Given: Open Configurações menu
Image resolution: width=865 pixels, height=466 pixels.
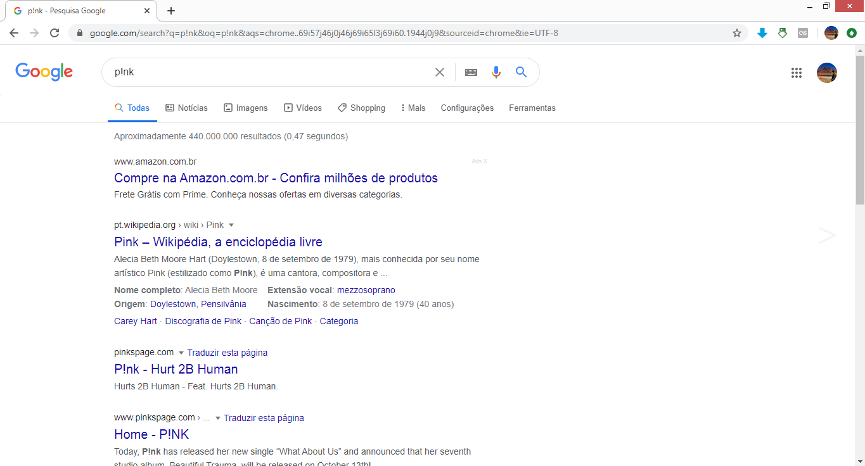Looking at the screenshot, I should pyautogui.click(x=467, y=108).
